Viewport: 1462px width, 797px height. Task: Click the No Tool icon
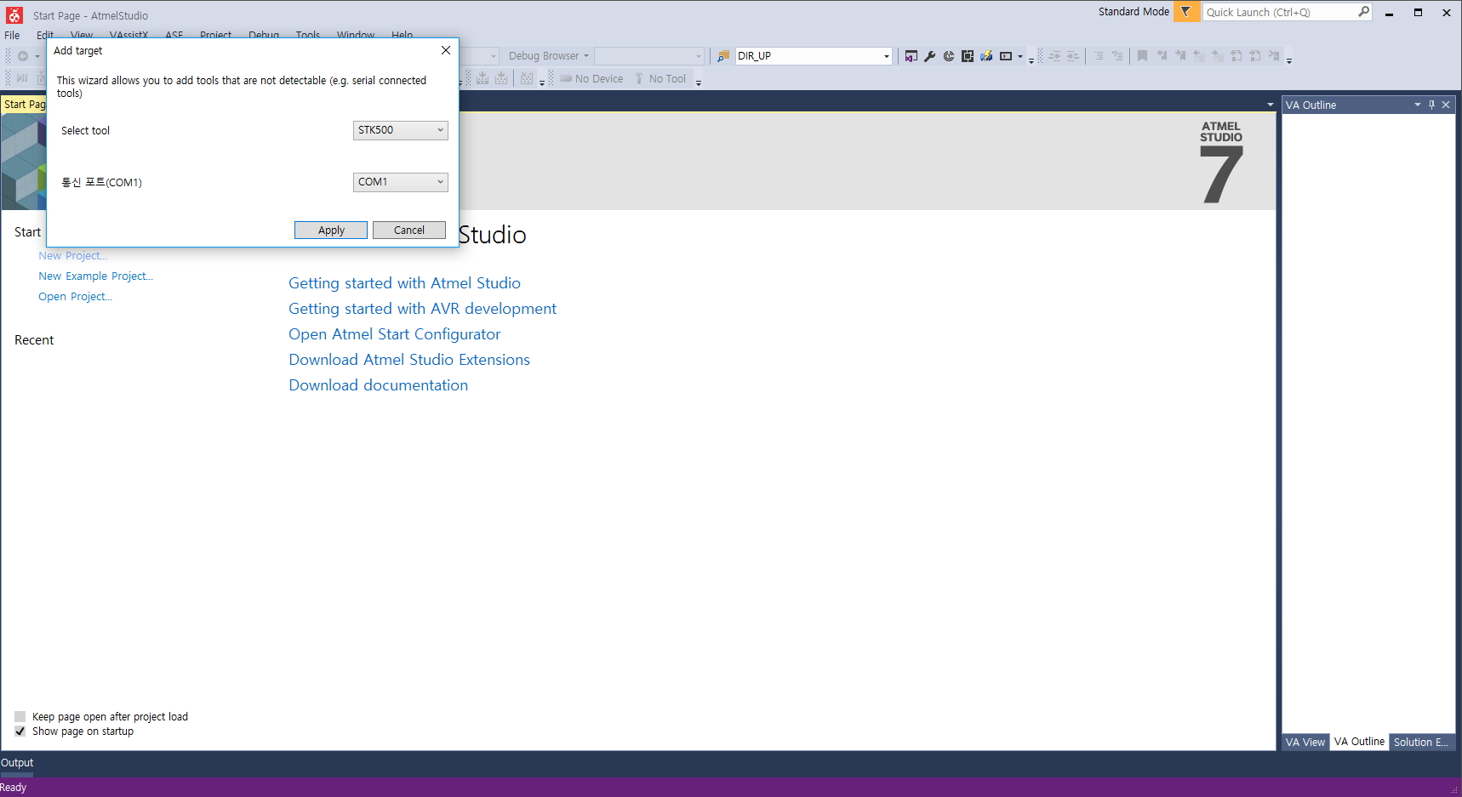coord(639,79)
